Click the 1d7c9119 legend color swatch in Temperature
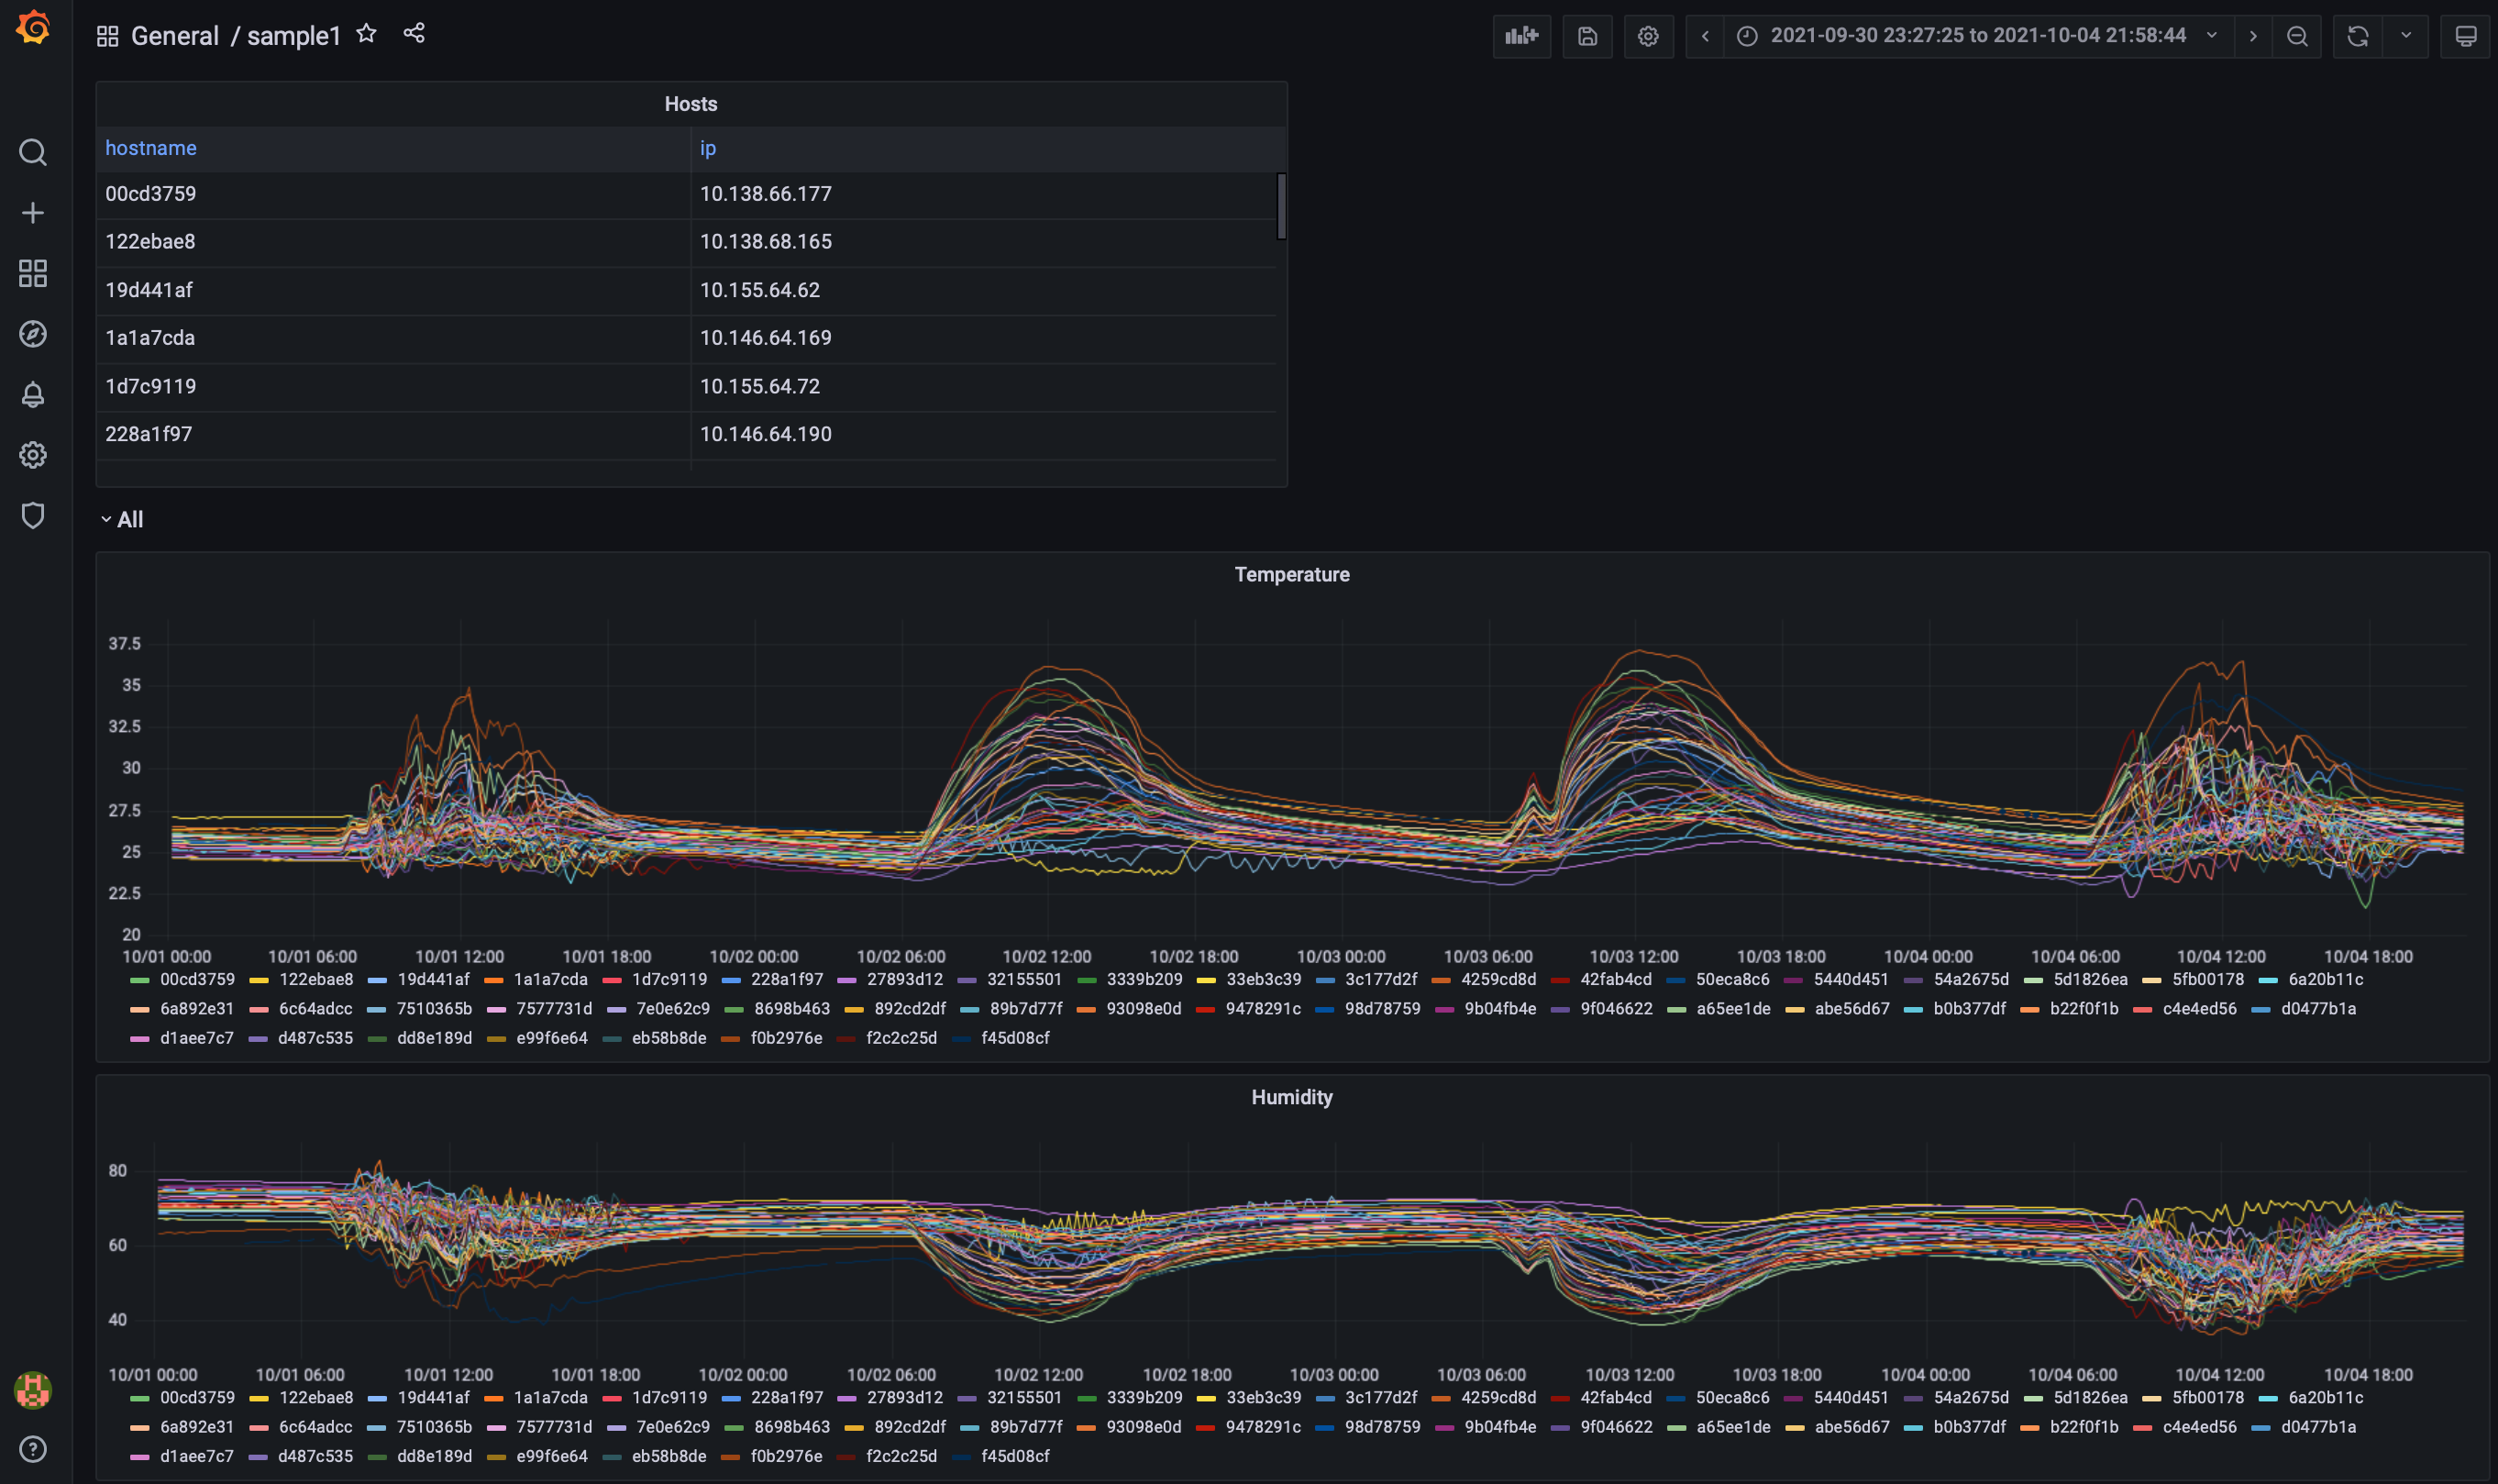2498x1484 pixels. [613, 981]
